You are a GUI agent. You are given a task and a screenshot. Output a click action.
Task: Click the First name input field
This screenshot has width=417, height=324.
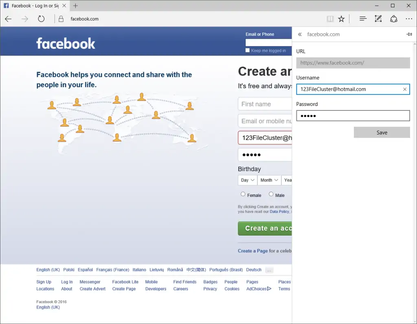265,104
